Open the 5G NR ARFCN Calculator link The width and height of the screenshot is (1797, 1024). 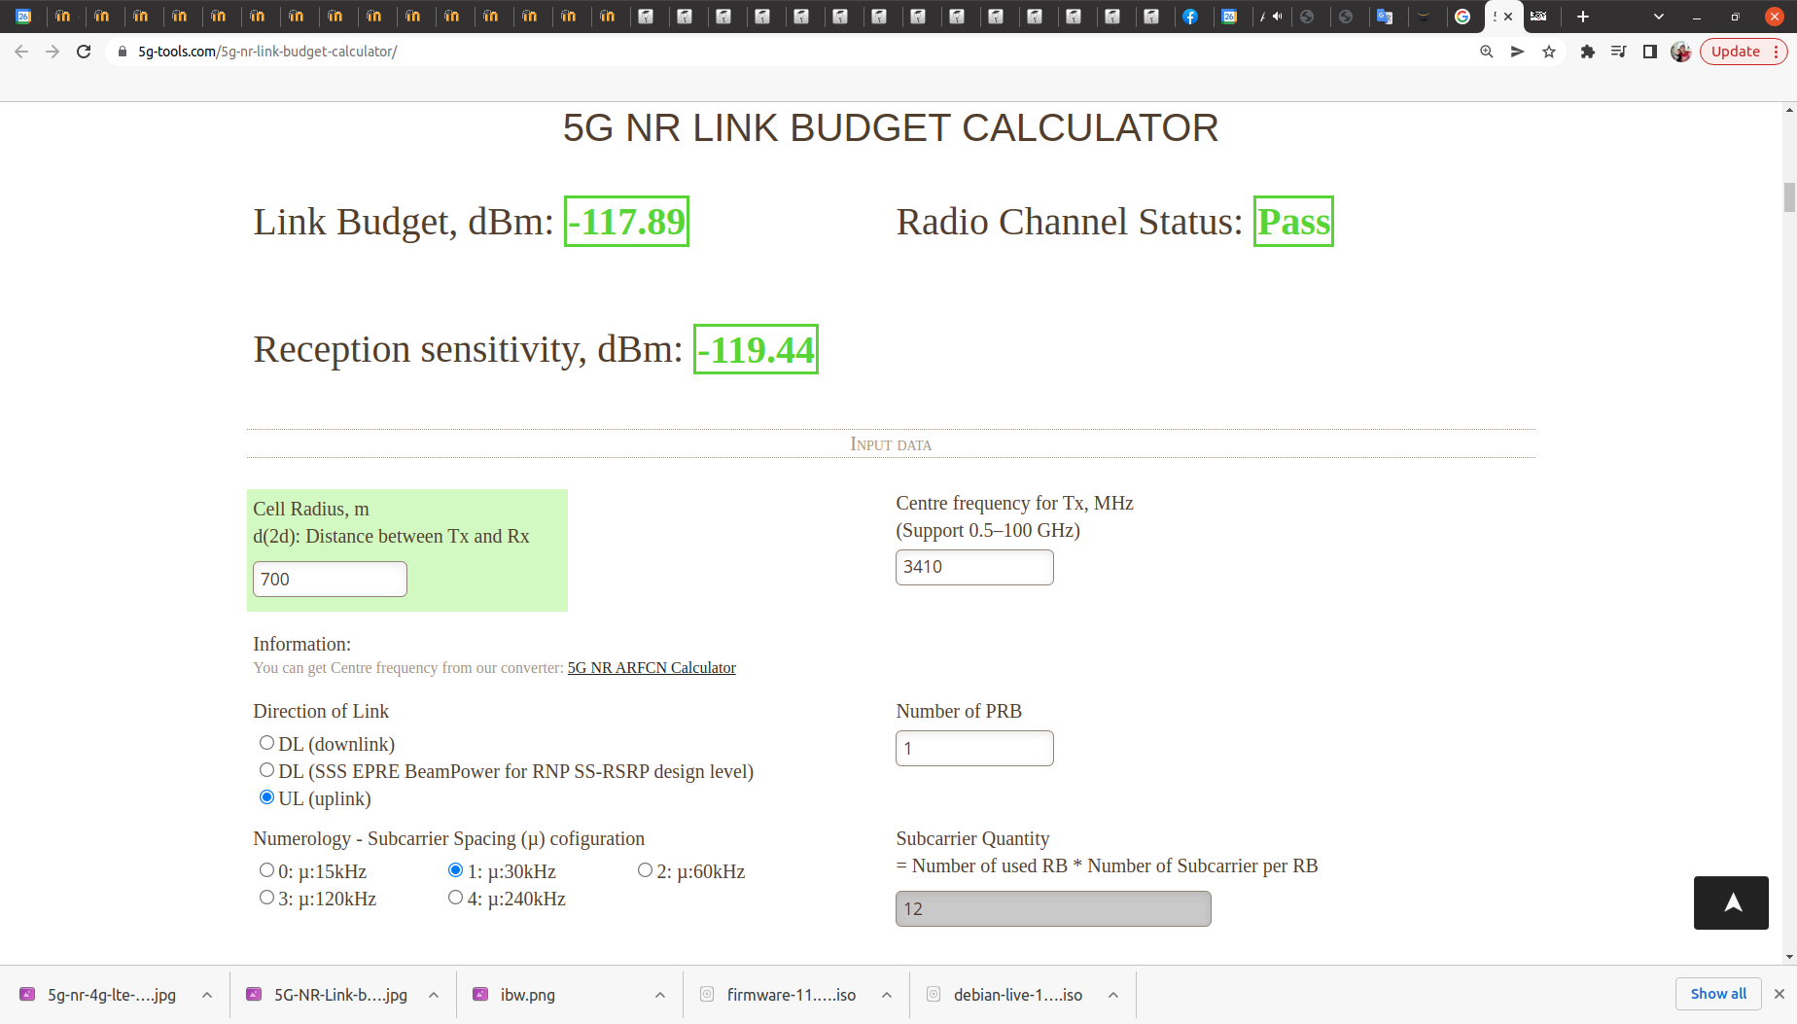click(x=652, y=668)
